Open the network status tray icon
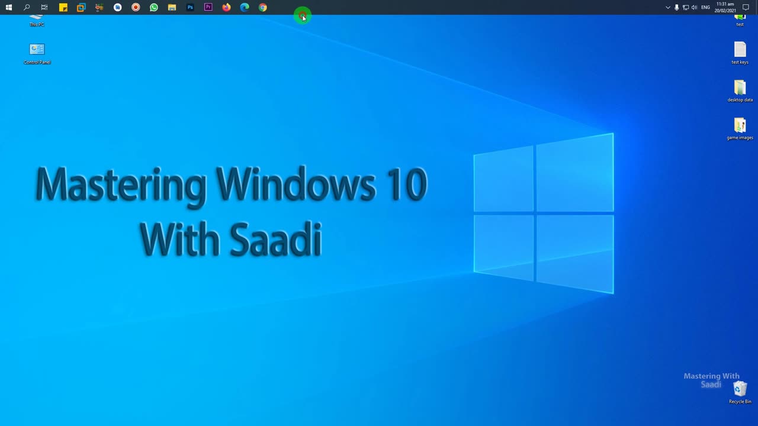 [x=686, y=7]
